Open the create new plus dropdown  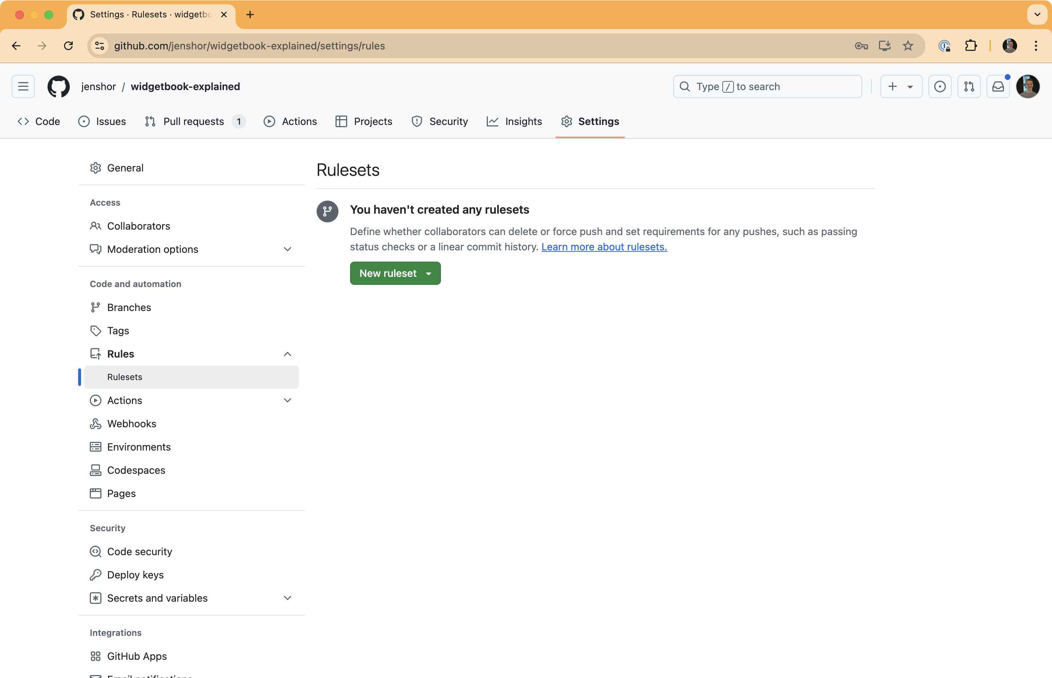pos(900,86)
